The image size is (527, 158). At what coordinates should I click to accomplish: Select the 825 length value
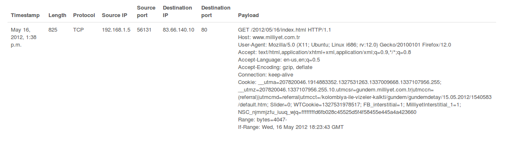53,30
